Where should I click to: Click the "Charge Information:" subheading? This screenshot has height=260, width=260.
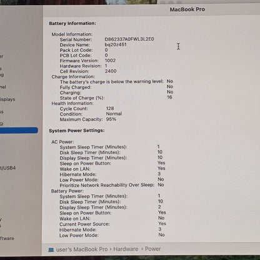73,77
